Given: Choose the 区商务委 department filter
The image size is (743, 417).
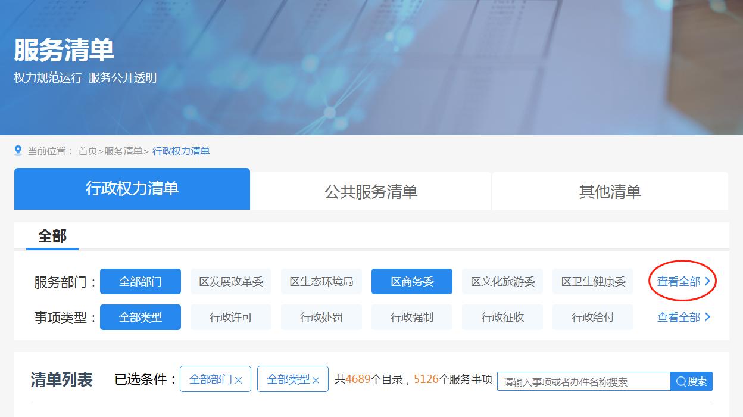Looking at the screenshot, I should (x=412, y=281).
